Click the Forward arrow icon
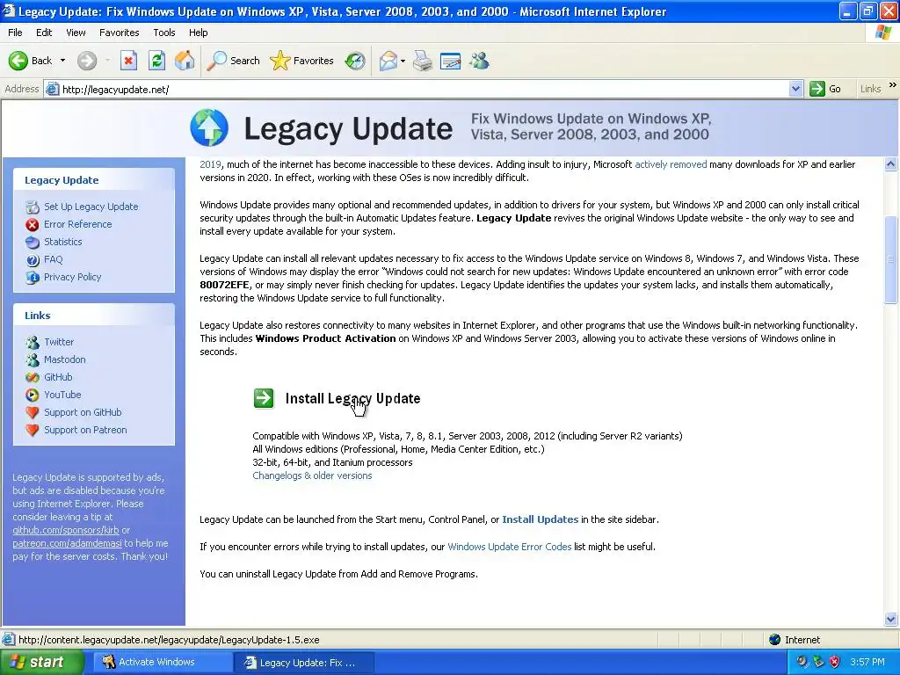Viewport: 900px width, 675px height. 87,61
